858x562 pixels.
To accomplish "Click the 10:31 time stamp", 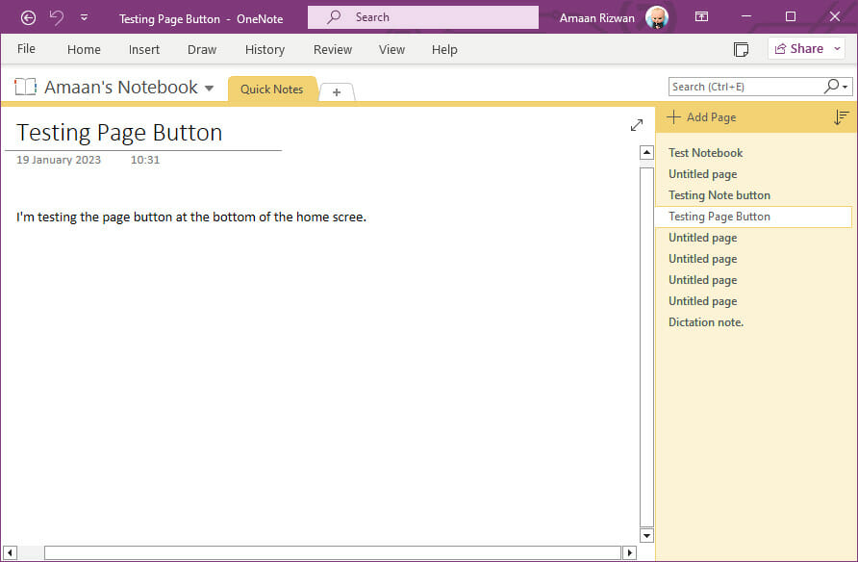I will click(145, 160).
